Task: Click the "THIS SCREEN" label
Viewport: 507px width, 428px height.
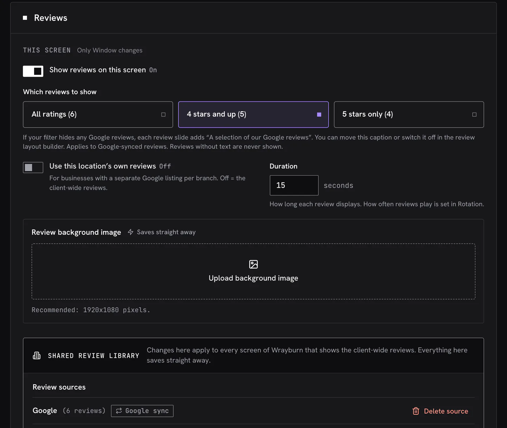Action: pyautogui.click(x=47, y=50)
